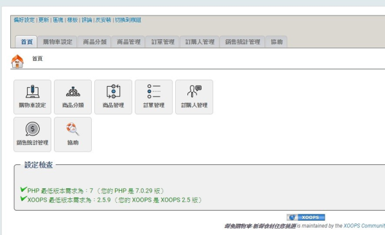Click the 更新 link
The image size is (385, 235).
pos(44,20)
